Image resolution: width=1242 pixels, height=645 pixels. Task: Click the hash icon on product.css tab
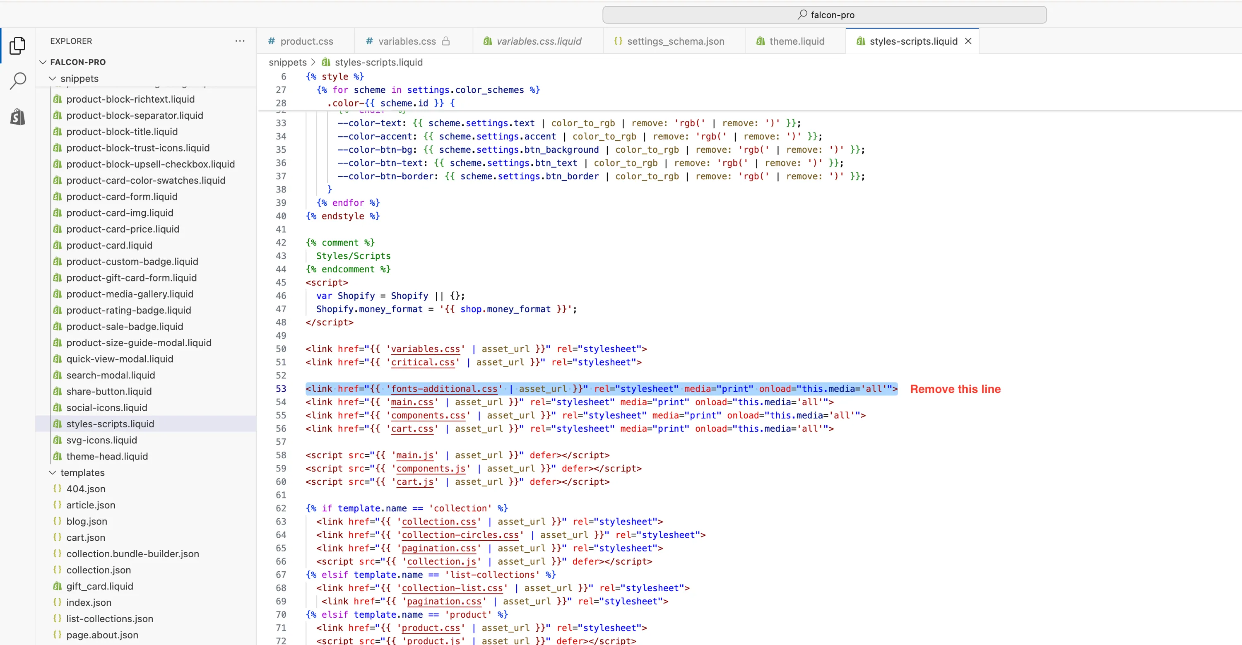[272, 41]
